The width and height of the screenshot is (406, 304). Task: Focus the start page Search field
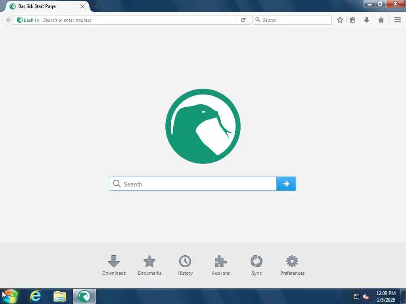[193, 184]
